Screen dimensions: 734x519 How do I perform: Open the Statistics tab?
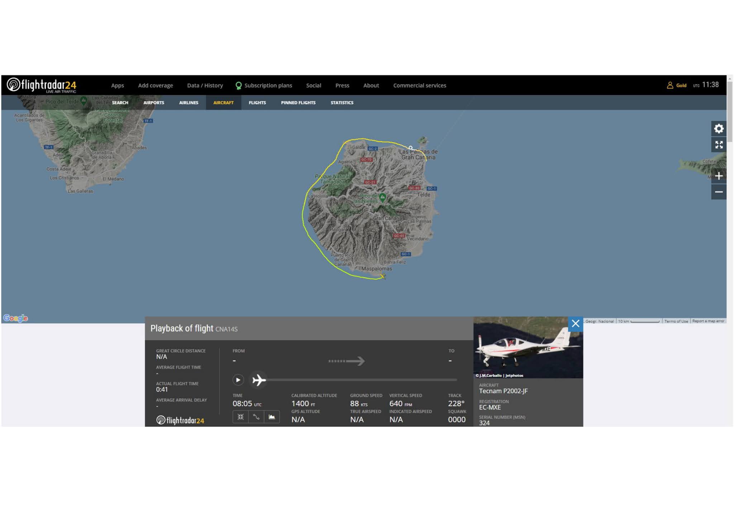tap(342, 103)
